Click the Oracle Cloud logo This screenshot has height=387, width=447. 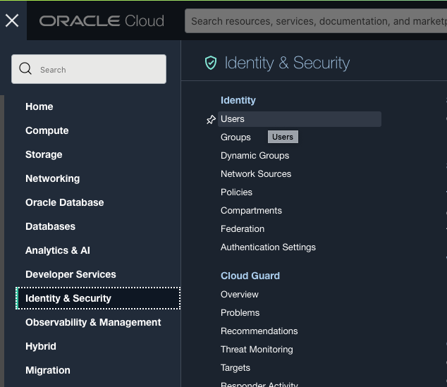point(102,21)
